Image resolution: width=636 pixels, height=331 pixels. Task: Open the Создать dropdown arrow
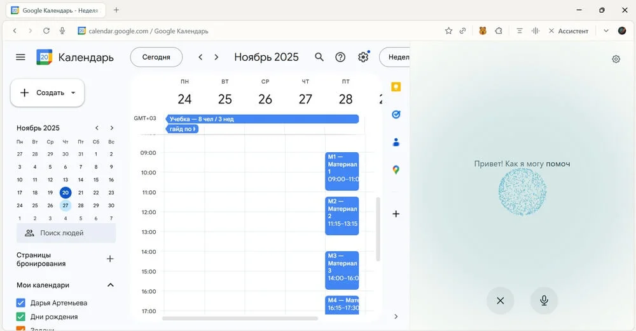(73, 93)
